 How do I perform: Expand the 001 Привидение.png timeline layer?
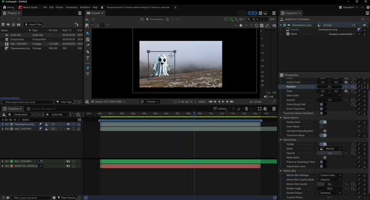pos(3,124)
